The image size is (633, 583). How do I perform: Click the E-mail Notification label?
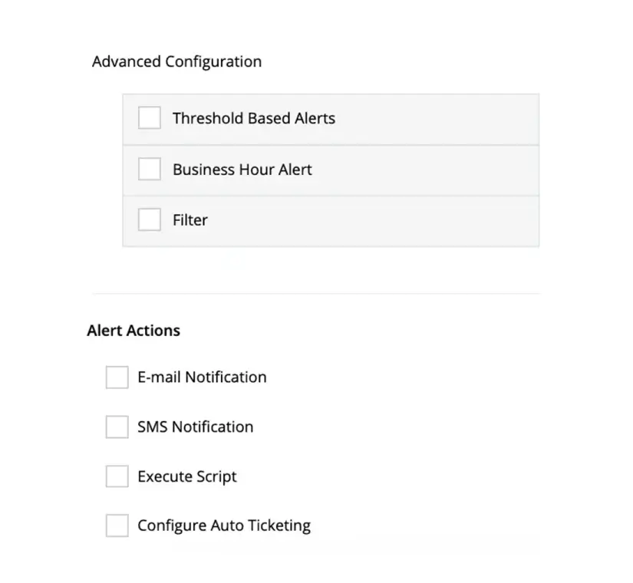[x=201, y=377]
